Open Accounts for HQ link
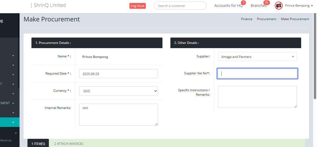The width and height of the screenshot is (317, 147). point(228,6)
